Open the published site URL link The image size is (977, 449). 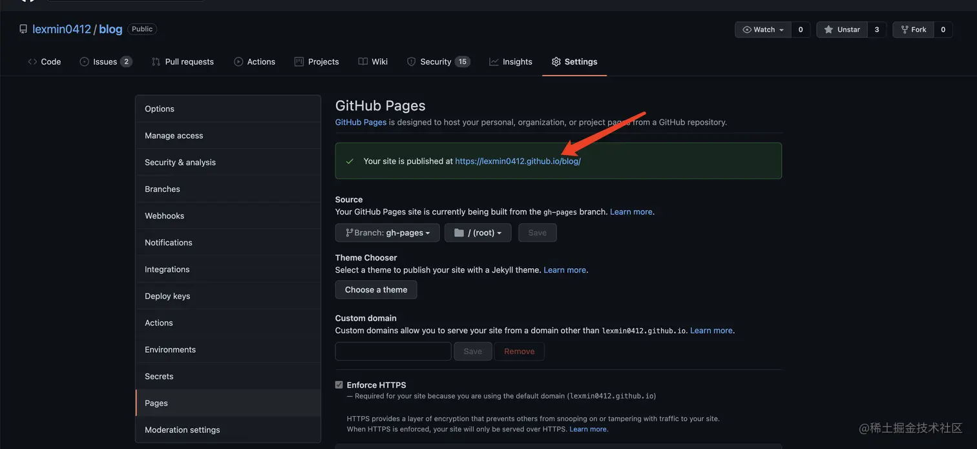[518, 161]
